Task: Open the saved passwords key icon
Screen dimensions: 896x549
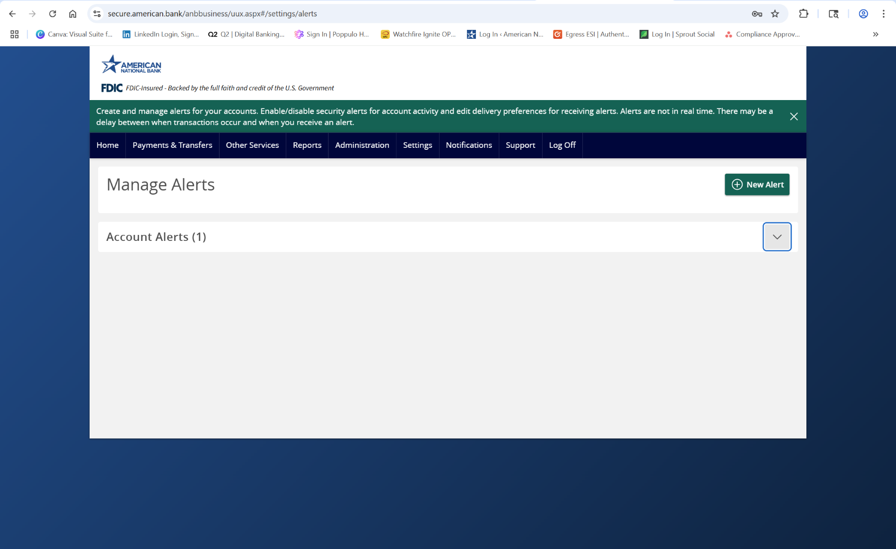Action: 757,13
